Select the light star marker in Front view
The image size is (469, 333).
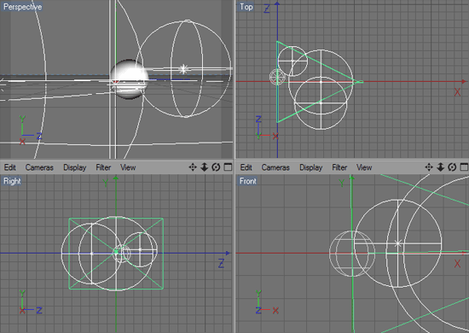397,243
